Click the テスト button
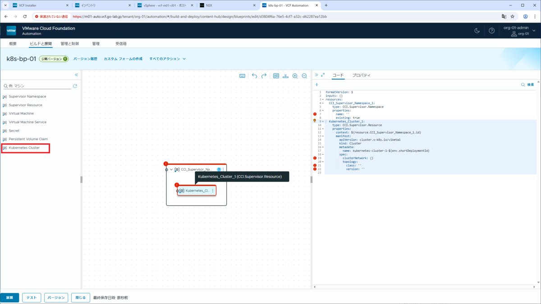541x304 pixels. point(32,298)
